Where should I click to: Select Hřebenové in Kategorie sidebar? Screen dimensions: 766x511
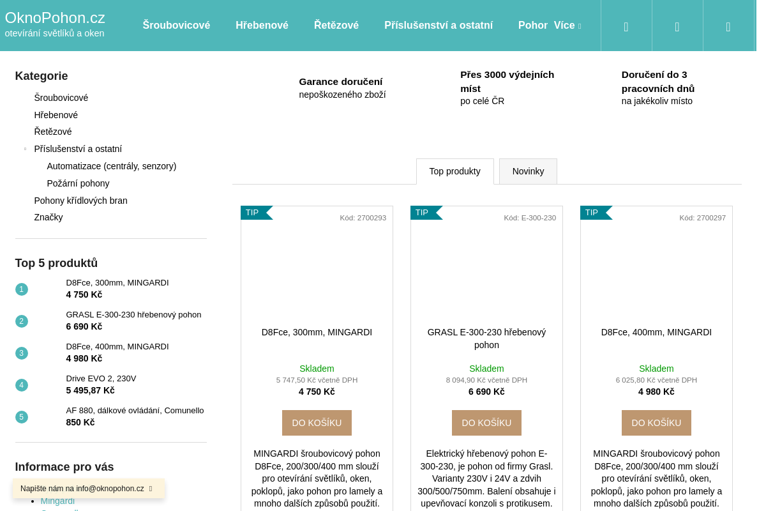coord(56,115)
